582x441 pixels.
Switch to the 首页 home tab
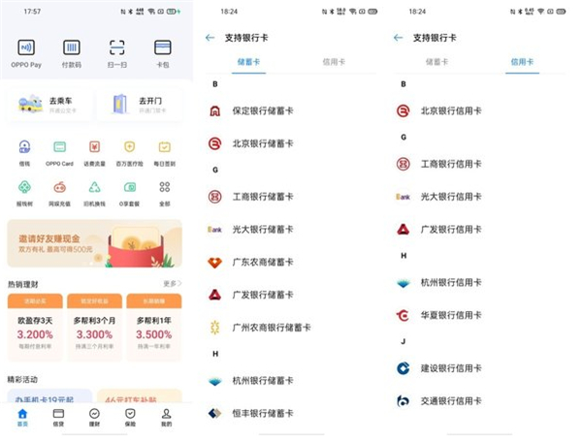pyautogui.click(x=22, y=418)
